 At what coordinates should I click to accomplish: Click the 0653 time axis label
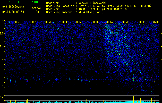click(48, 22)
